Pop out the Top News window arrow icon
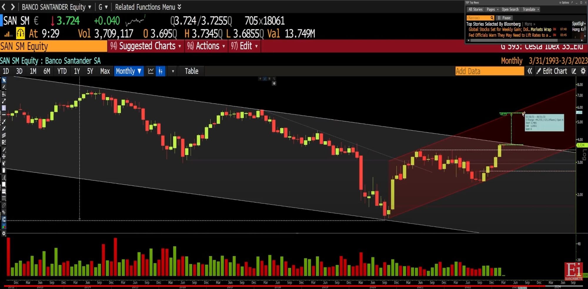 pyautogui.click(x=572, y=3)
